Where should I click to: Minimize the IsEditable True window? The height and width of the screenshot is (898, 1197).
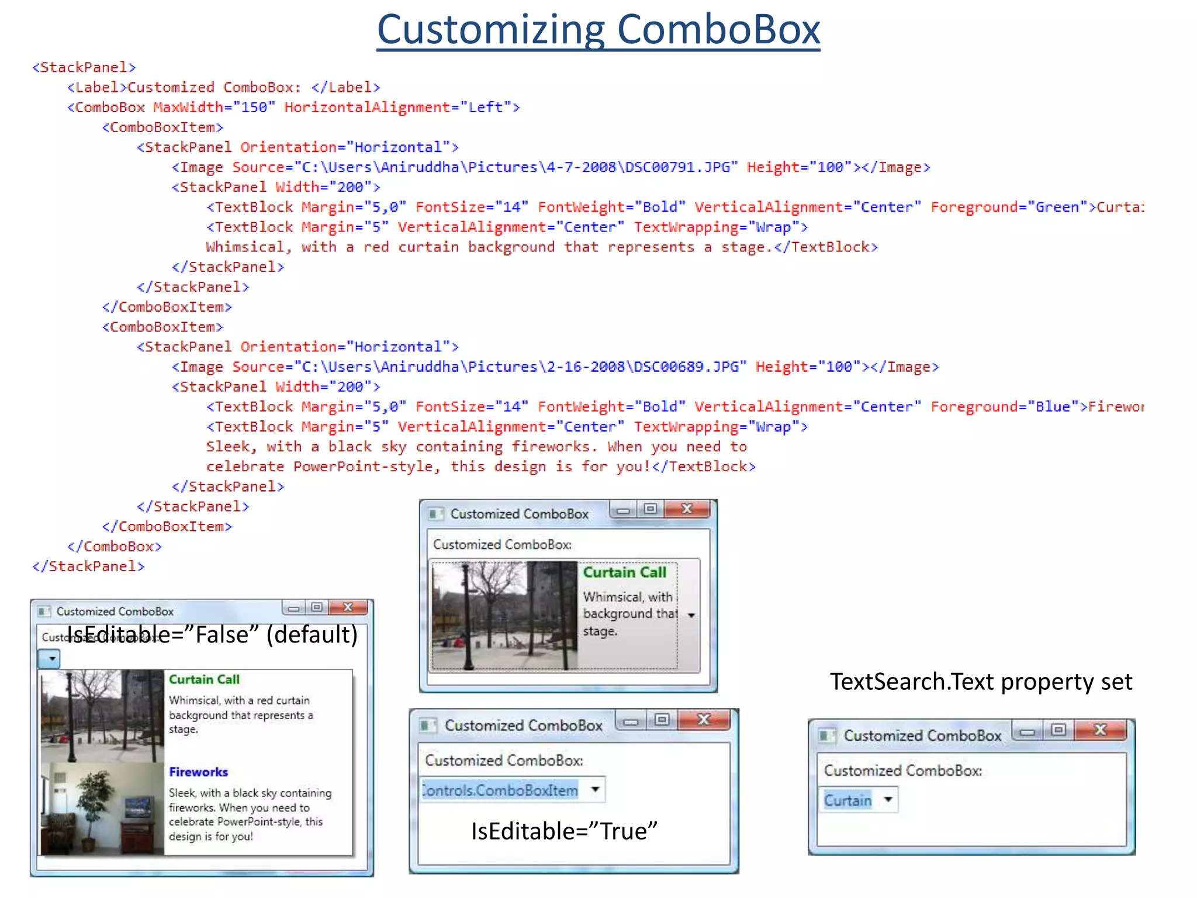click(x=631, y=720)
